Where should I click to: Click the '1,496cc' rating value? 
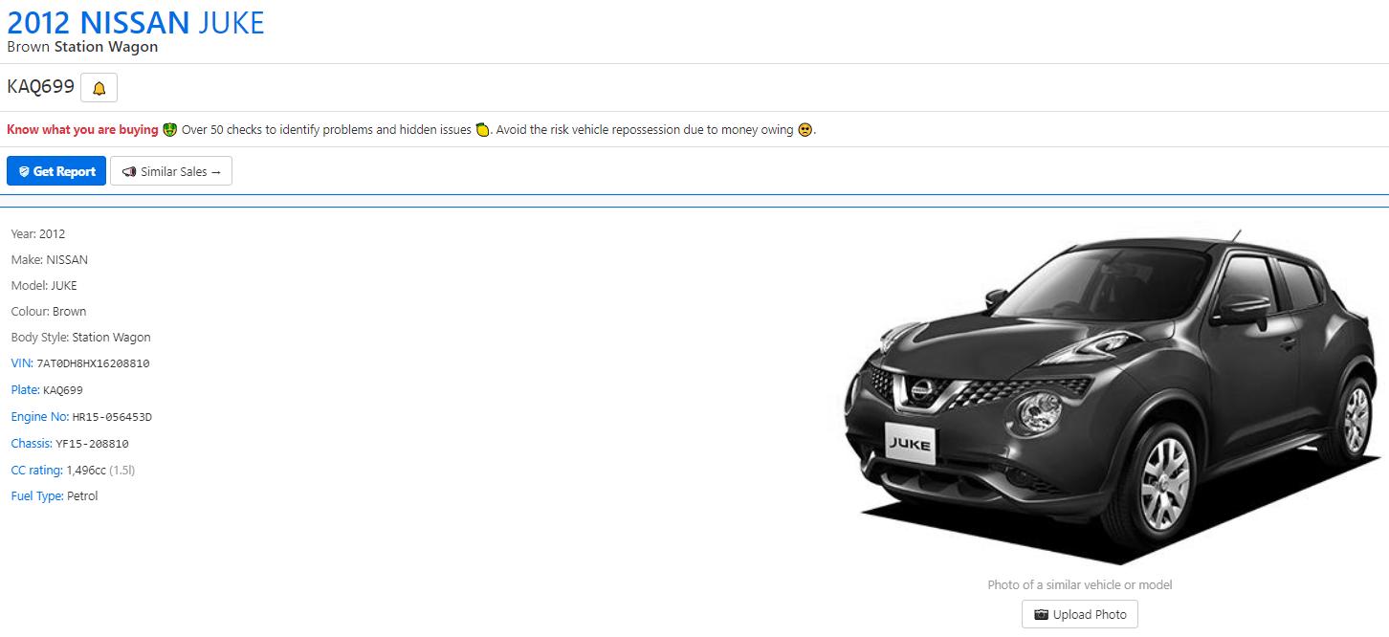(86, 470)
